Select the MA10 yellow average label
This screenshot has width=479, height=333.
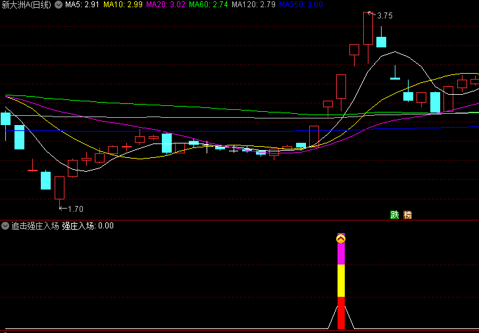pyautogui.click(x=124, y=5)
